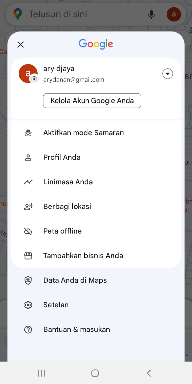The width and height of the screenshot is (192, 384).
Task: Tap the Berbagi lokasi sharing icon
Action: (28, 207)
